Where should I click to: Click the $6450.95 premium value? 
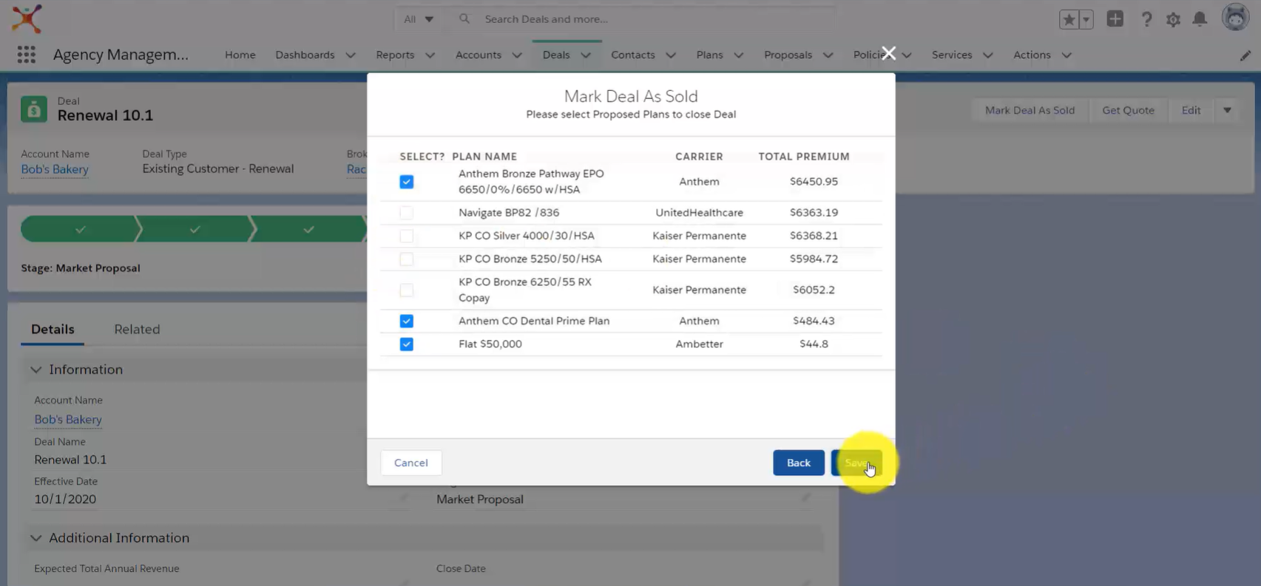tap(814, 182)
